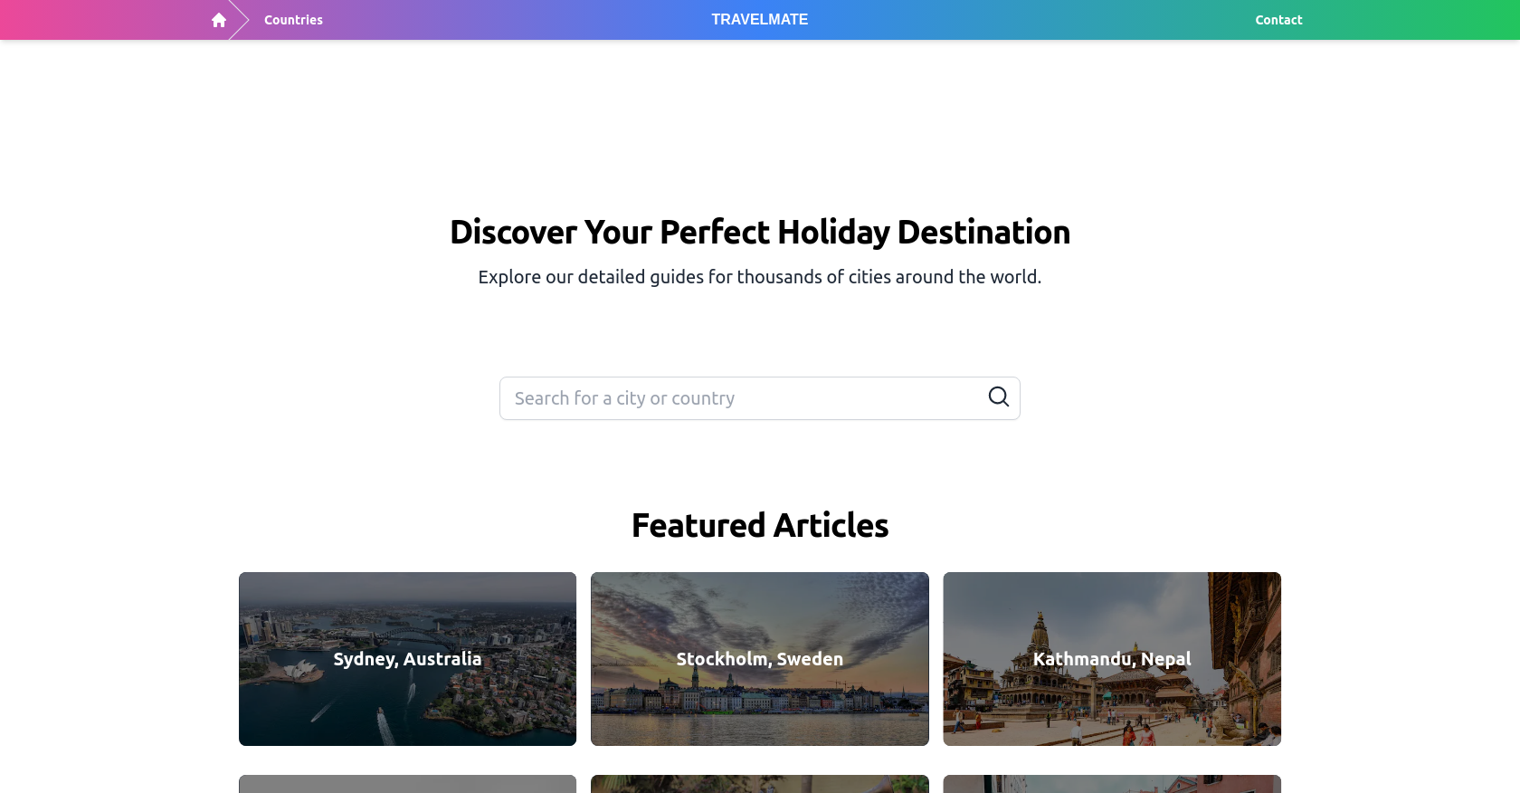1520x793 pixels.
Task: Click the breadcrumb chevron separator after home
Action: 240,20
